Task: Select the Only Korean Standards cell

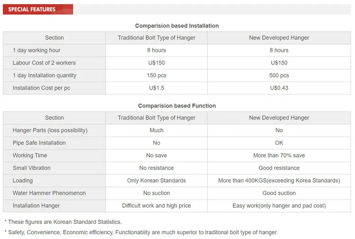Action: 157,181
